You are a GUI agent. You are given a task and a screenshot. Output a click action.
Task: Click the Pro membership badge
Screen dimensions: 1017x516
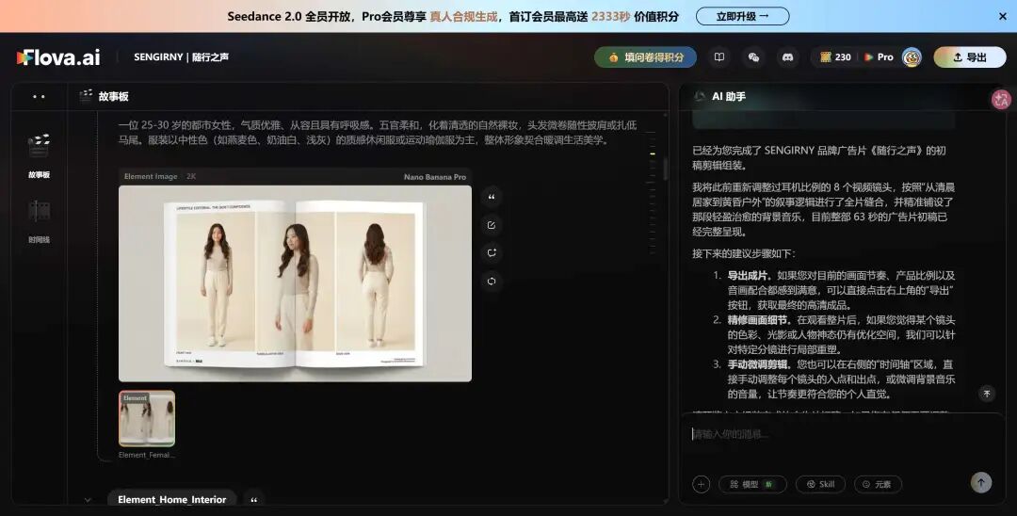879,57
